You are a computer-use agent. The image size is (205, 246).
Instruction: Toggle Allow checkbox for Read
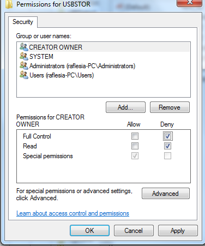click(x=135, y=146)
